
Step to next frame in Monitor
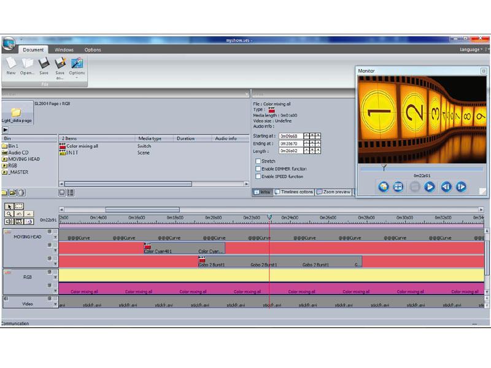pyautogui.click(x=461, y=187)
